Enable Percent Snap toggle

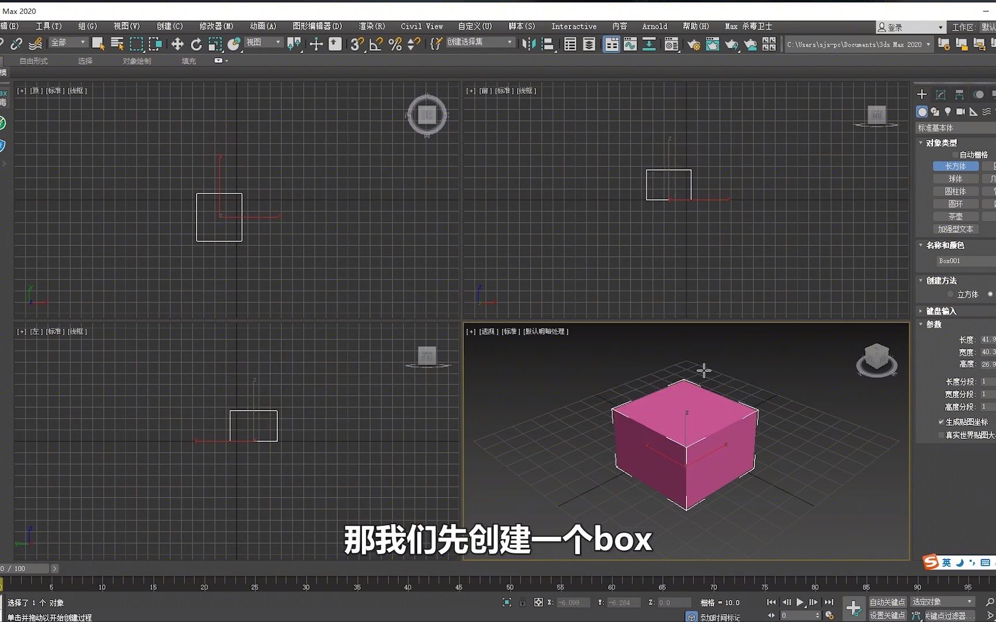pos(395,44)
